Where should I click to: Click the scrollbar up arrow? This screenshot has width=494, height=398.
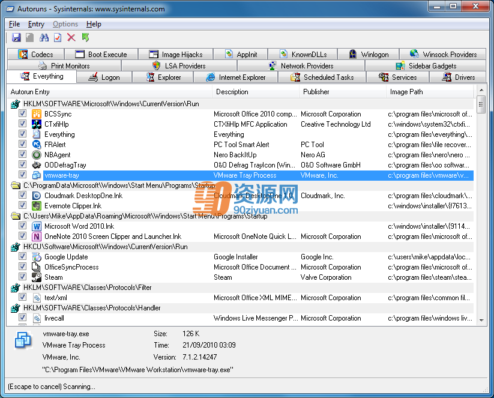(481, 90)
